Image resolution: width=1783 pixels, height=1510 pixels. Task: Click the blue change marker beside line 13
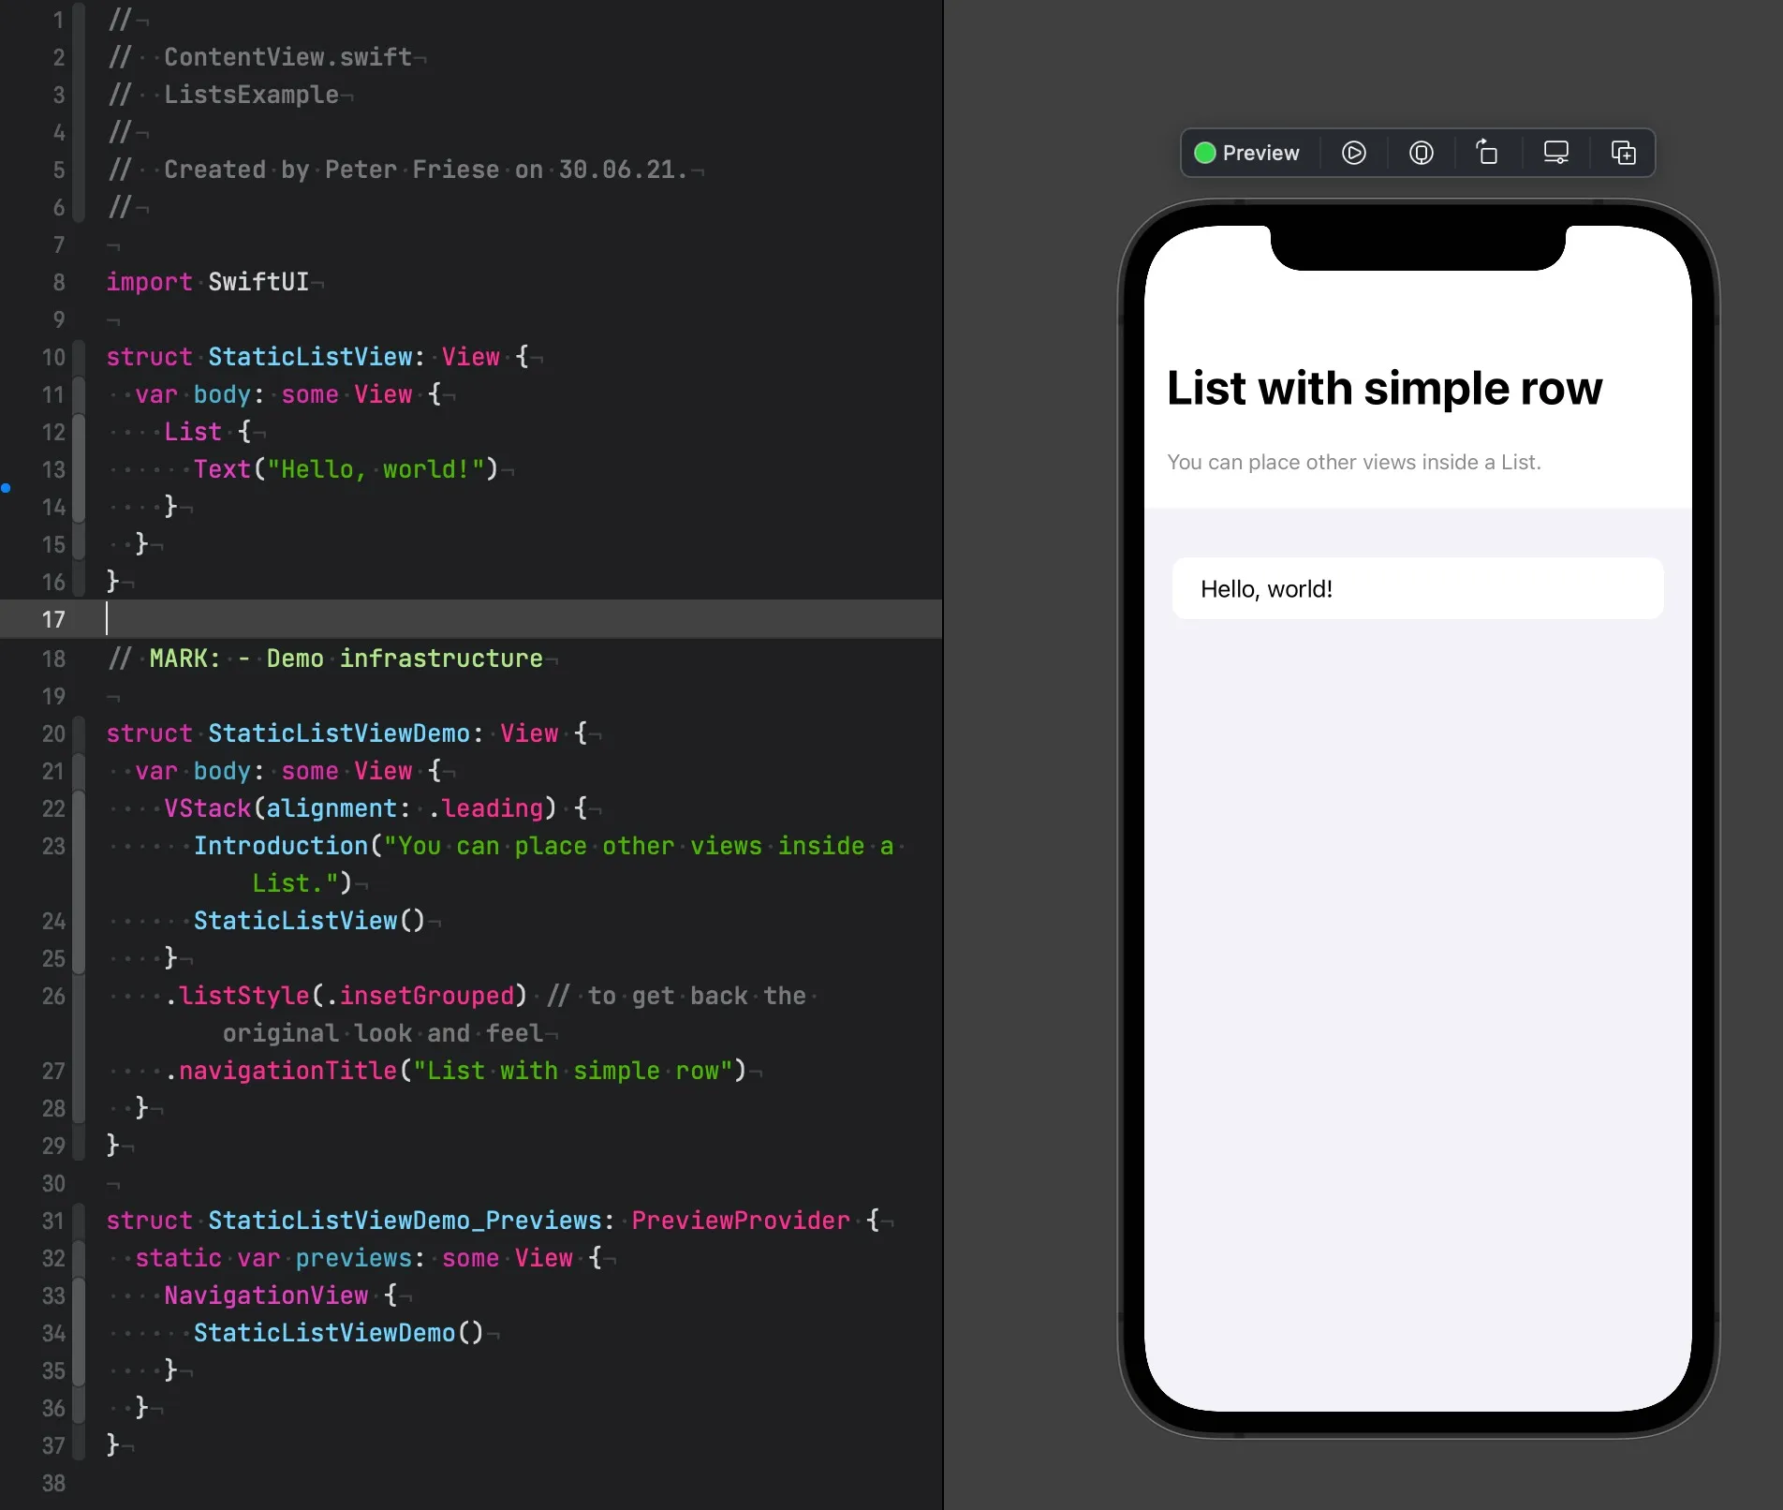coord(7,487)
